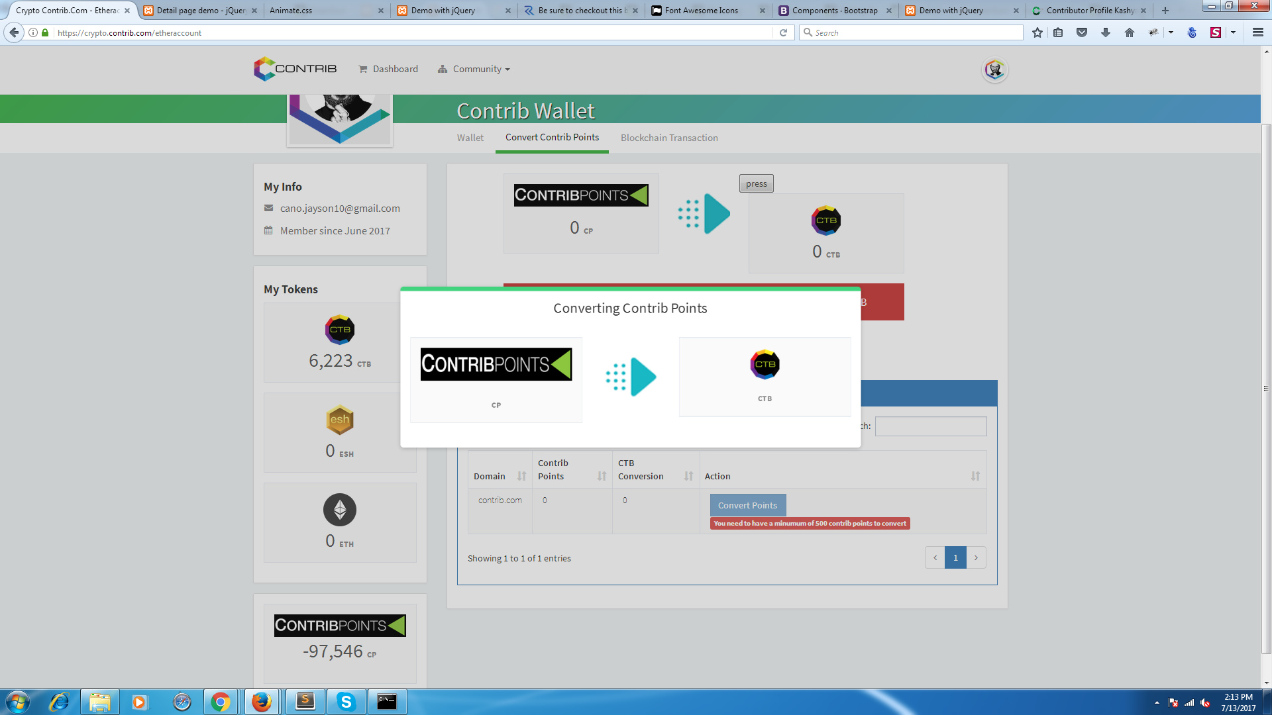Screen dimensions: 1272x715
Task: Open the Windows Start menu
Action: pyautogui.click(x=18, y=702)
